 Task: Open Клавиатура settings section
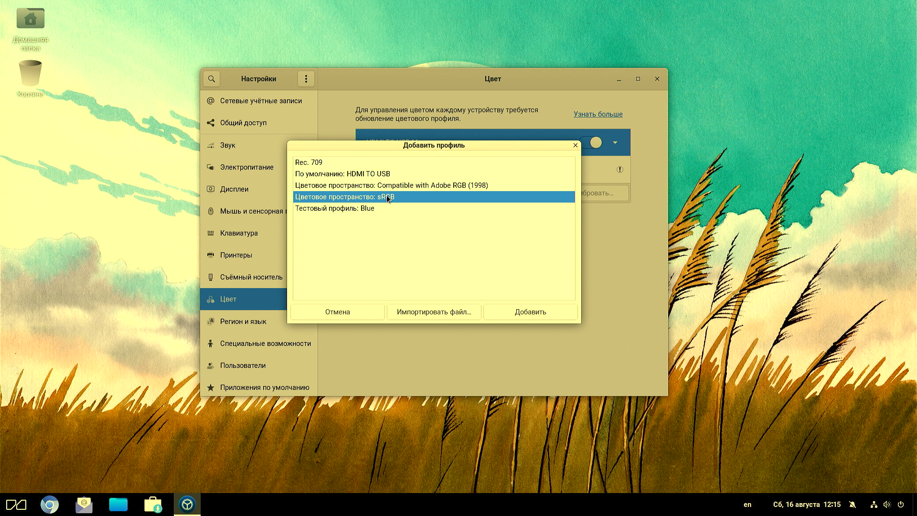click(239, 233)
